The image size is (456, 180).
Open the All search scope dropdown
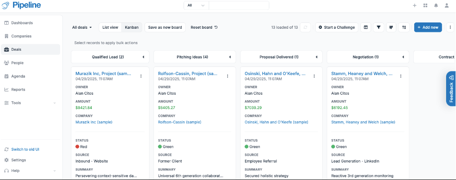point(196,5)
